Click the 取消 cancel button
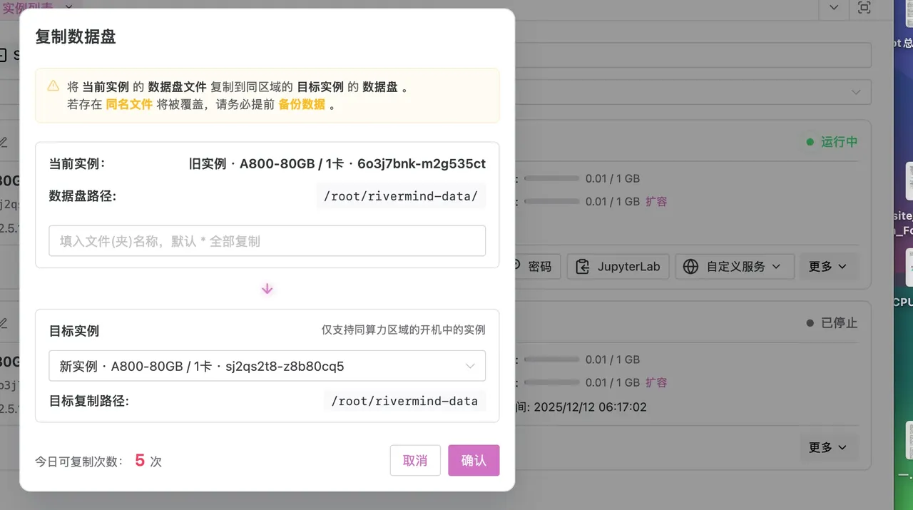Image resolution: width=913 pixels, height=510 pixels. [415, 460]
